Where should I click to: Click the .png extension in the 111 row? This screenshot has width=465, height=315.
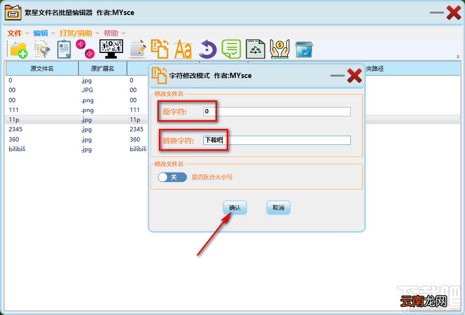pyautogui.click(x=88, y=110)
